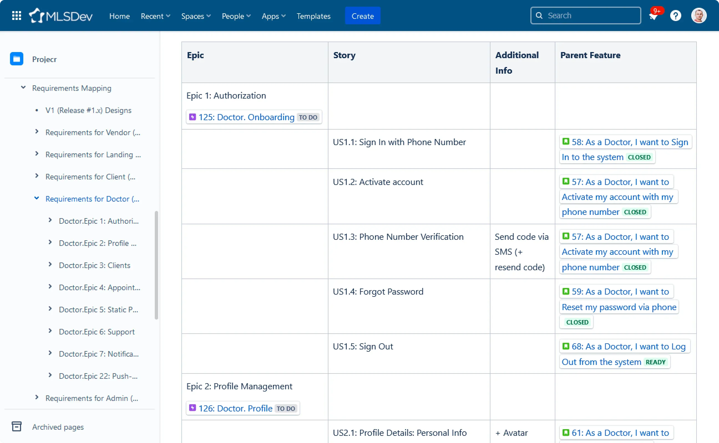Click the grid apps launcher icon
Screen dimensions: 719x443
16,16
